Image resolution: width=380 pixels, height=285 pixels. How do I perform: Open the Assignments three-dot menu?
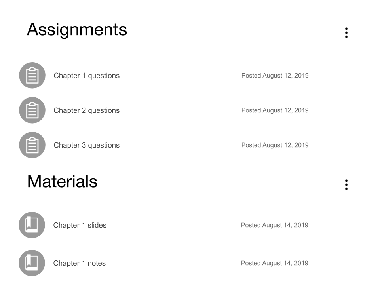346,33
